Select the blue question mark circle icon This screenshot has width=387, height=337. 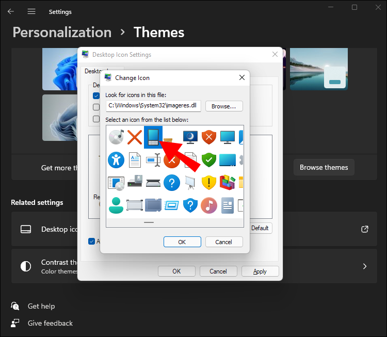pyautogui.click(x=172, y=183)
